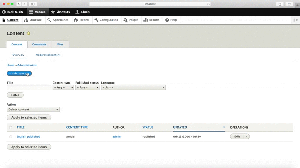Click the Appearance paintbrush icon
The height and width of the screenshot is (168, 300).
tap(50, 20)
